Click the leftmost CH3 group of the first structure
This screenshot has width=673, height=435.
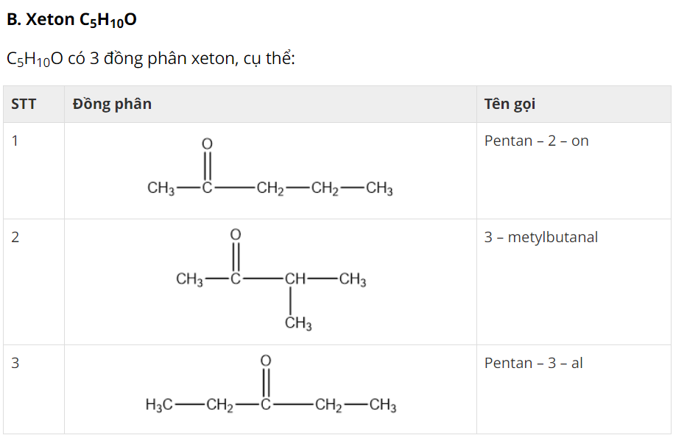tap(161, 189)
